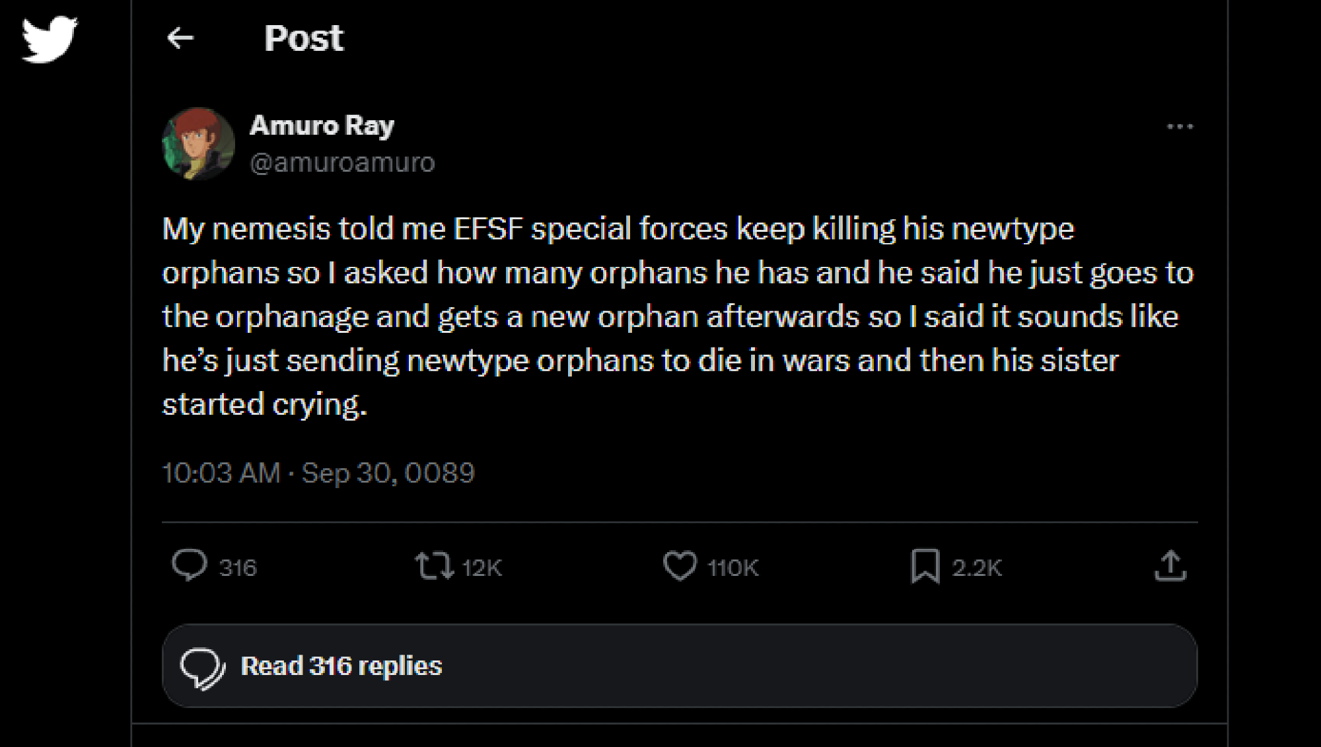The width and height of the screenshot is (1321, 747).
Task: Bookmark the post with the bookmark icon
Action: point(925,566)
